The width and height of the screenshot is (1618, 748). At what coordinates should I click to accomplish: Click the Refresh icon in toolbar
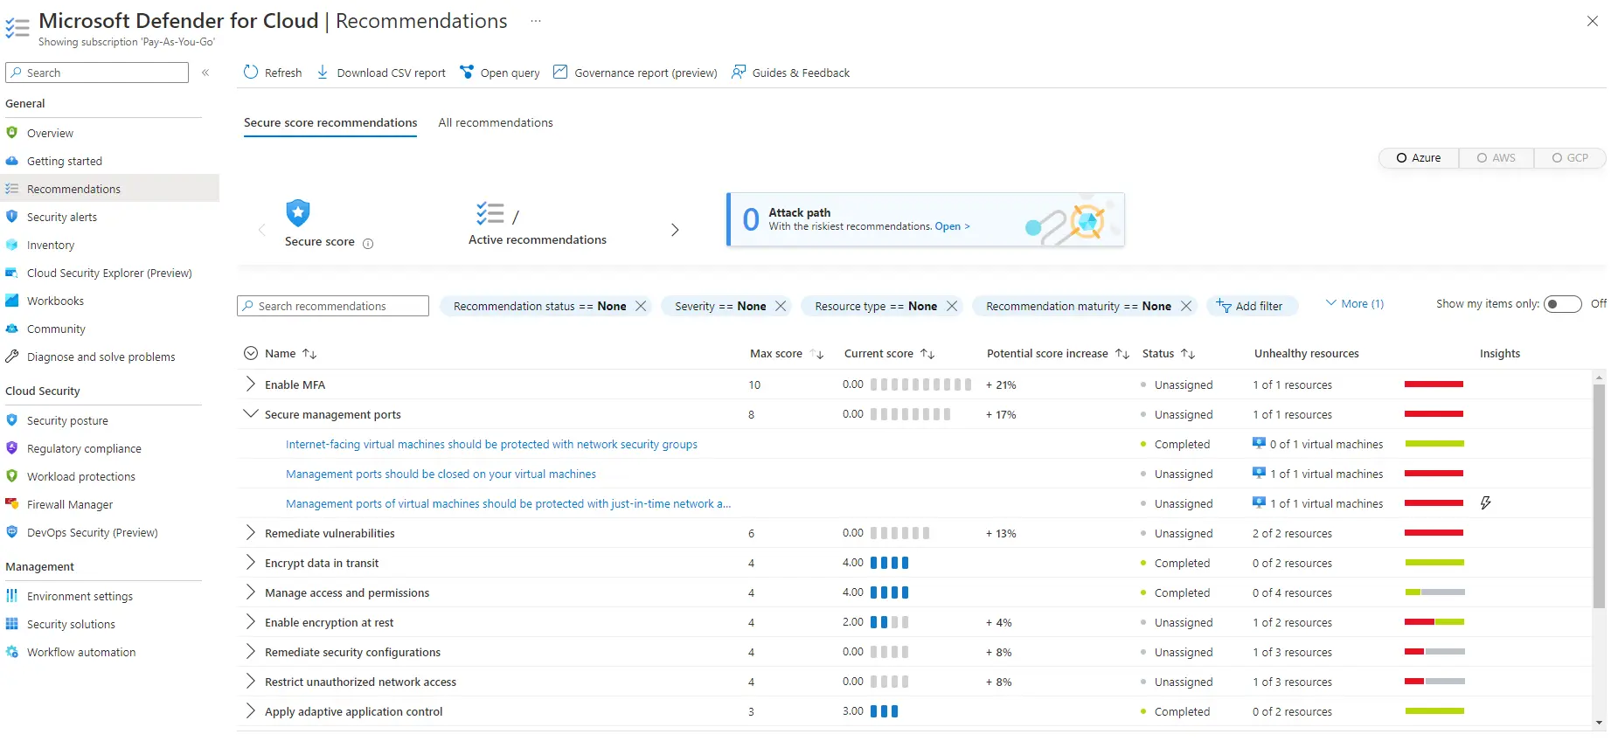[251, 72]
